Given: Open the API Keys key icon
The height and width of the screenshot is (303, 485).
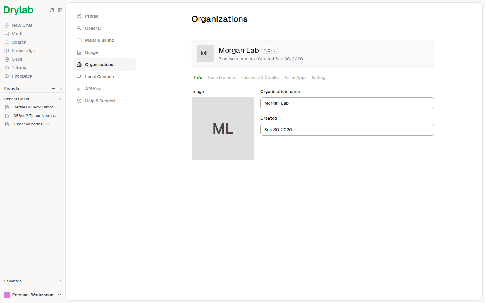Looking at the screenshot, I should pyautogui.click(x=79, y=89).
